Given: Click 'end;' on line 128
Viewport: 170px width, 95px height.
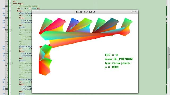Looking at the screenshot, I should (21, 25).
